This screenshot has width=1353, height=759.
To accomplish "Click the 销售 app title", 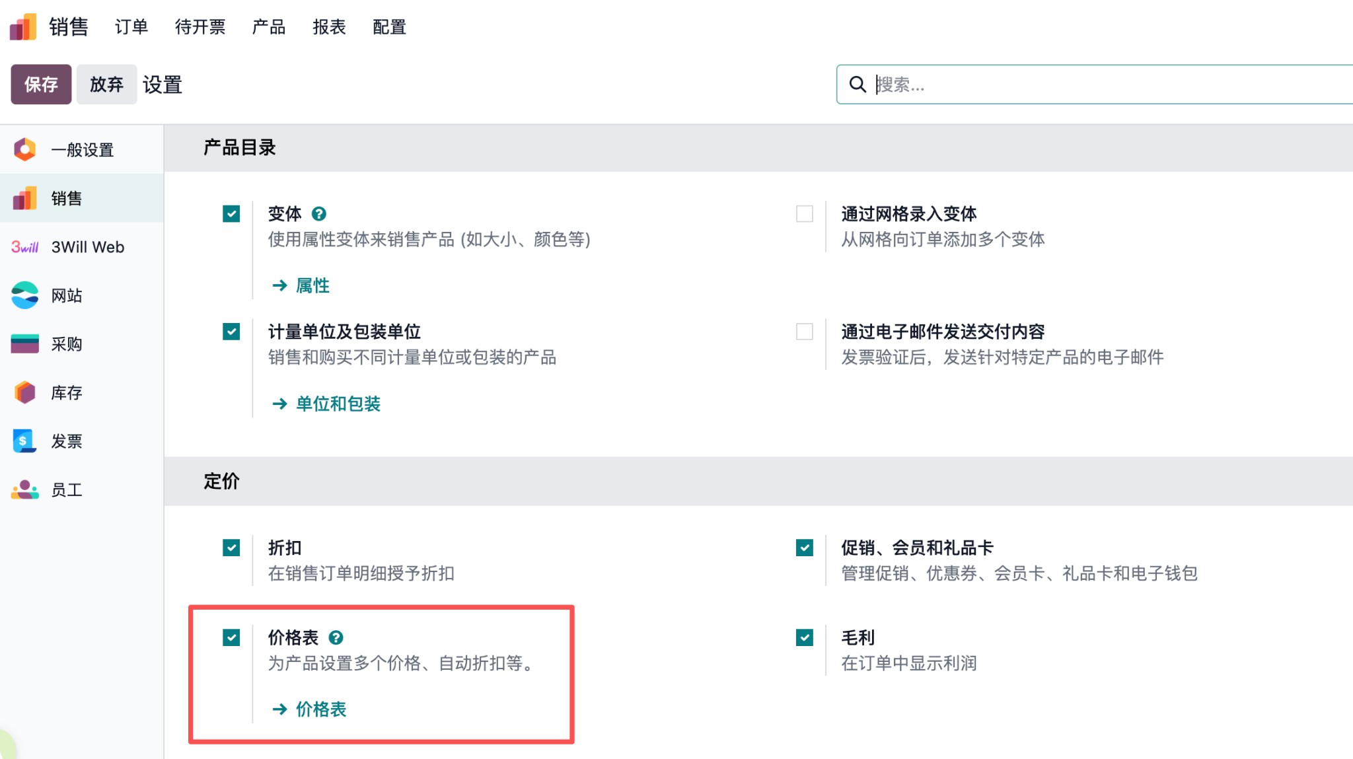I will [69, 27].
